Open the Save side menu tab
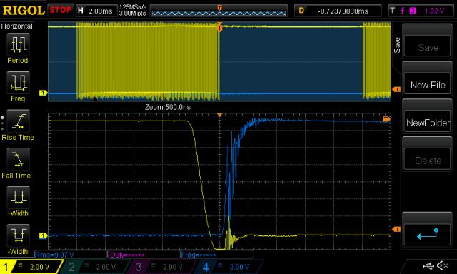This screenshot has height=274, width=457. pyautogui.click(x=397, y=45)
